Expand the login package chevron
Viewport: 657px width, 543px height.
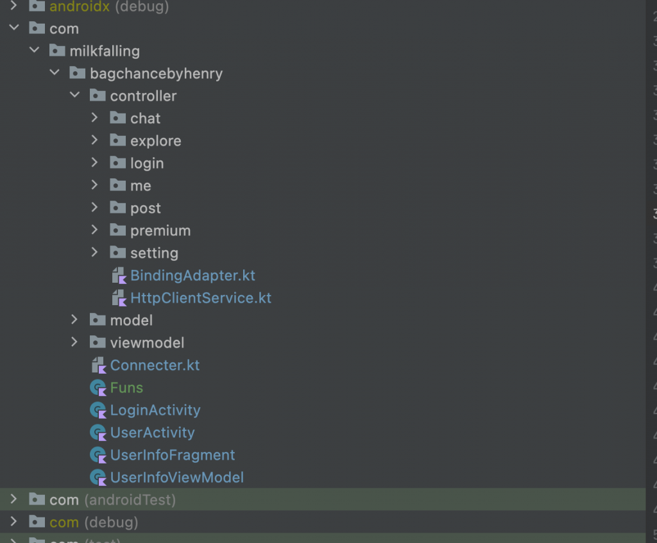95,163
